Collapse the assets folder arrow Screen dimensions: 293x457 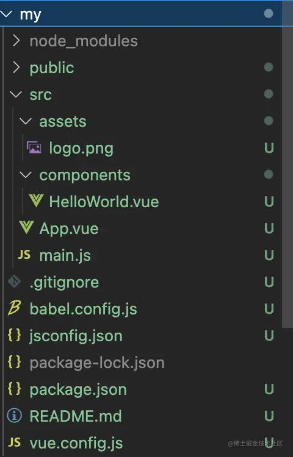[x=26, y=121]
